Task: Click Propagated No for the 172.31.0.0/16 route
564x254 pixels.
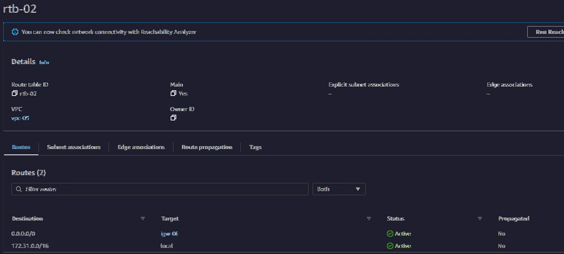Action: click(502, 246)
